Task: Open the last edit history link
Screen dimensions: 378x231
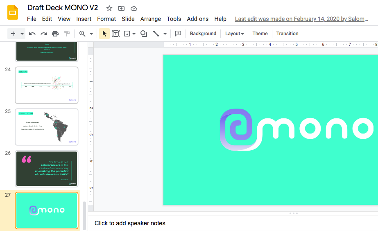Action: tap(301, 19)
